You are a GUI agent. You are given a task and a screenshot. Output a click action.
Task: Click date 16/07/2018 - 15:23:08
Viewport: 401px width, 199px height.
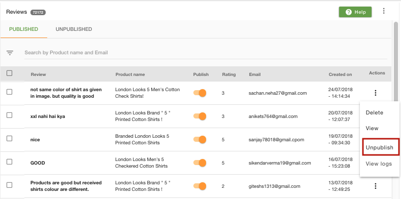341,163
